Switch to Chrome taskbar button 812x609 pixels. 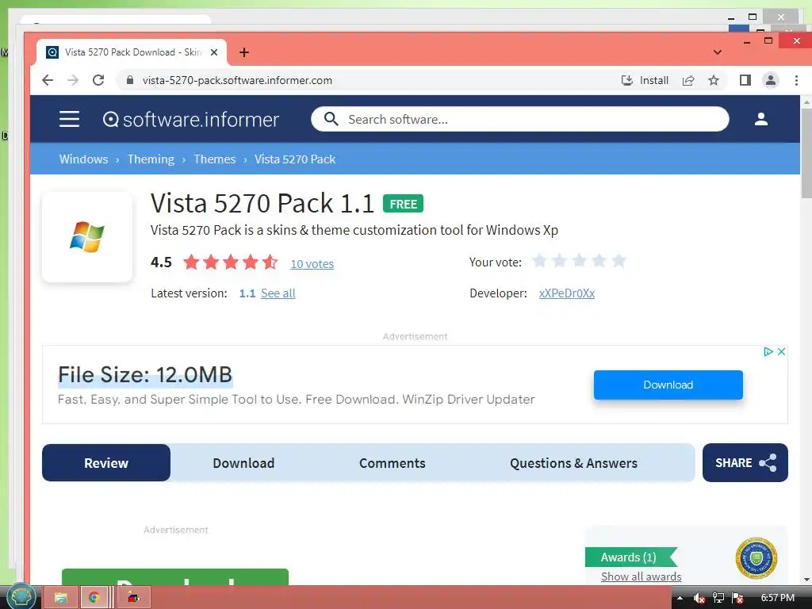point(94,598)
